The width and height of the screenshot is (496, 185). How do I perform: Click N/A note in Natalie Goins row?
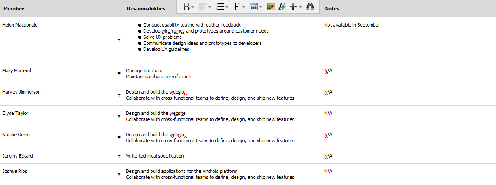coord(328,135)
